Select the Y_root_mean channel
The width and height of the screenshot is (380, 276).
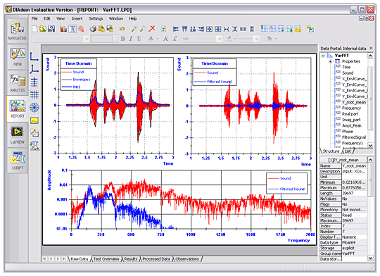click(354, 102)
